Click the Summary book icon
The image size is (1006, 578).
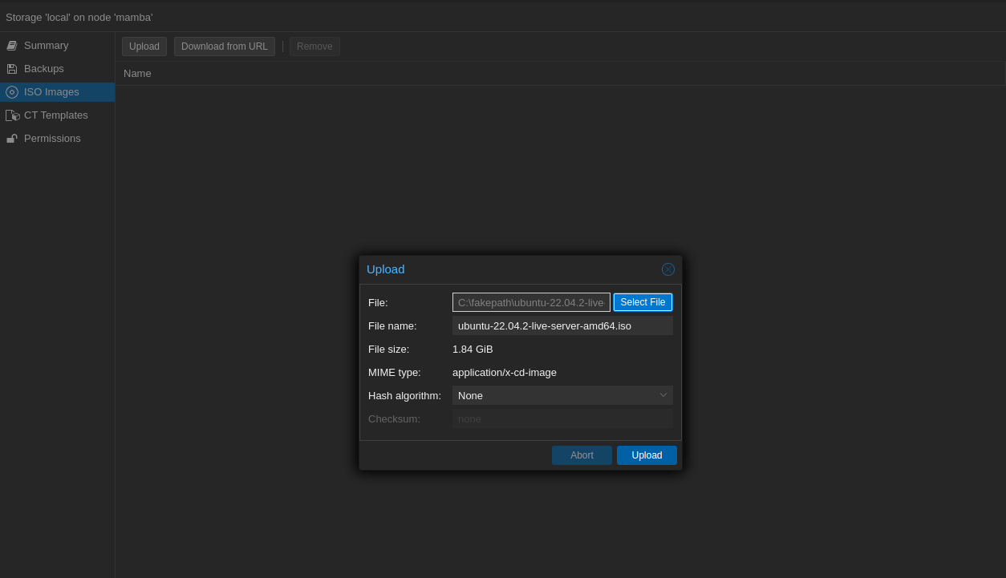tap(12, 46)
